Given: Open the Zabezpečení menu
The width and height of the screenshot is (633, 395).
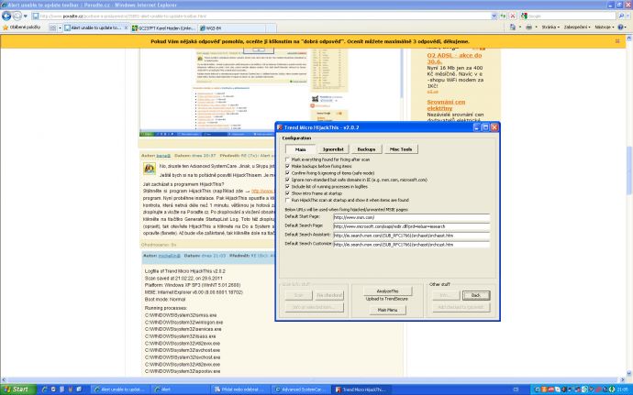Looking at the screenshot, I should [x=577, y=27].
